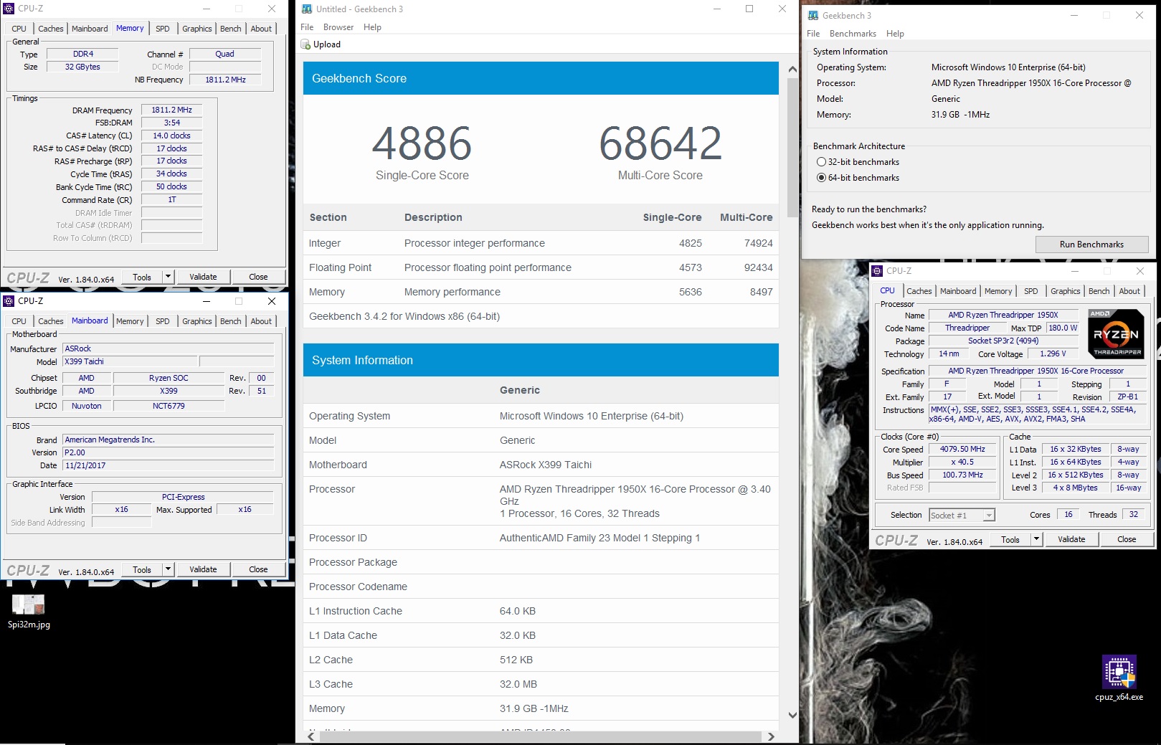Open Benchmarks menu in Geekbench 3 launcher
The image size is (1161, 745).
tap(853, 34)
